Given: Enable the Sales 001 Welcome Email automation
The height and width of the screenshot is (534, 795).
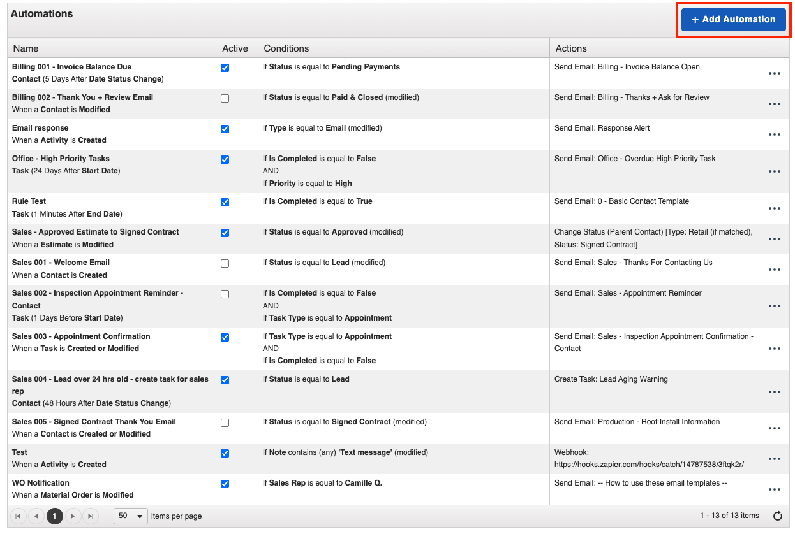Looking at the screenshot, I should point(225,263).
